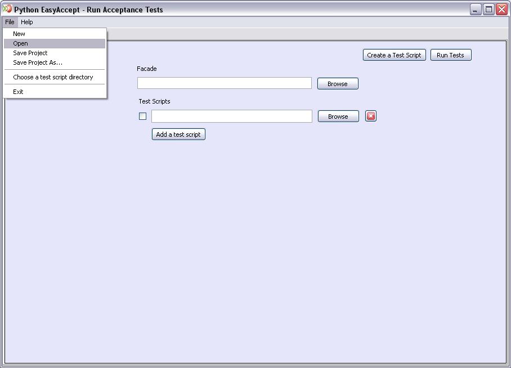This screenshot has height=368, width=511.
Task: Choose New from the File menu
Action: point(19,34)
